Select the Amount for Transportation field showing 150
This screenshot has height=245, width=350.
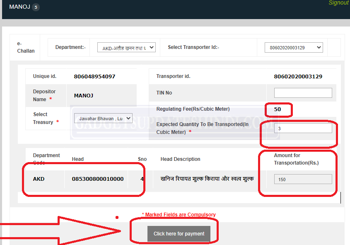coord(303,179)
